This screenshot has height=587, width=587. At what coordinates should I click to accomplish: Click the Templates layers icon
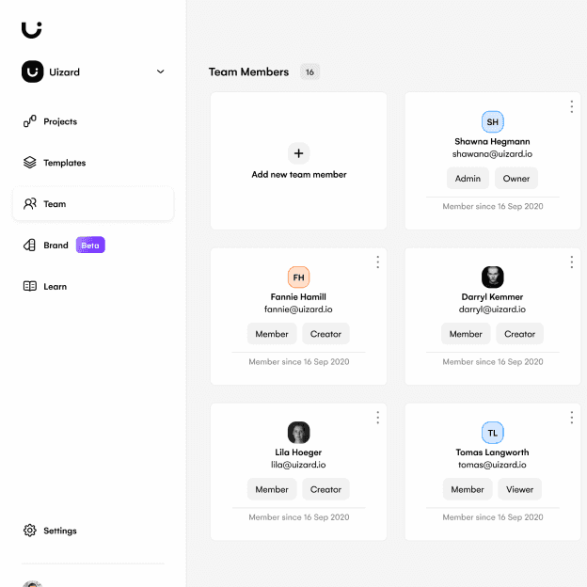coord(30,163)
